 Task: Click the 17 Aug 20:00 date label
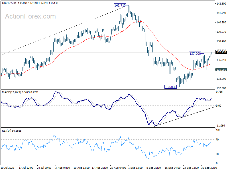(100, 168)
